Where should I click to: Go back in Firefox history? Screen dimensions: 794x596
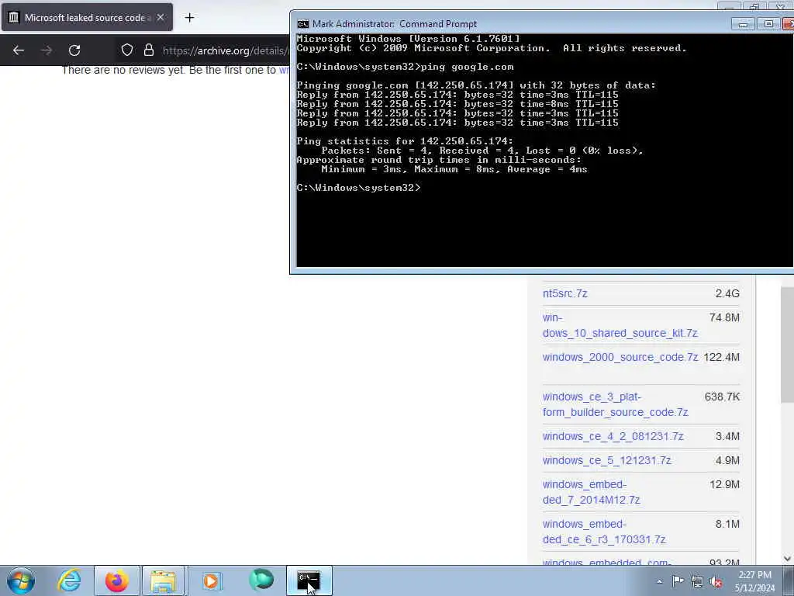(x=19, y=50)
